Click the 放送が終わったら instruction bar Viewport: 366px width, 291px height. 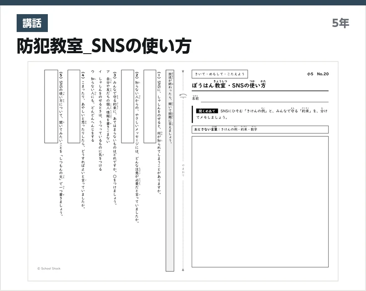(x=170, y=170)
